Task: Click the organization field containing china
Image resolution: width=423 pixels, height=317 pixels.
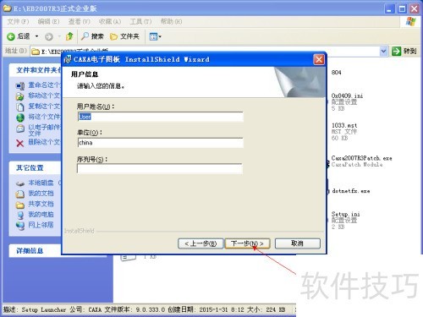Action: 160,143
